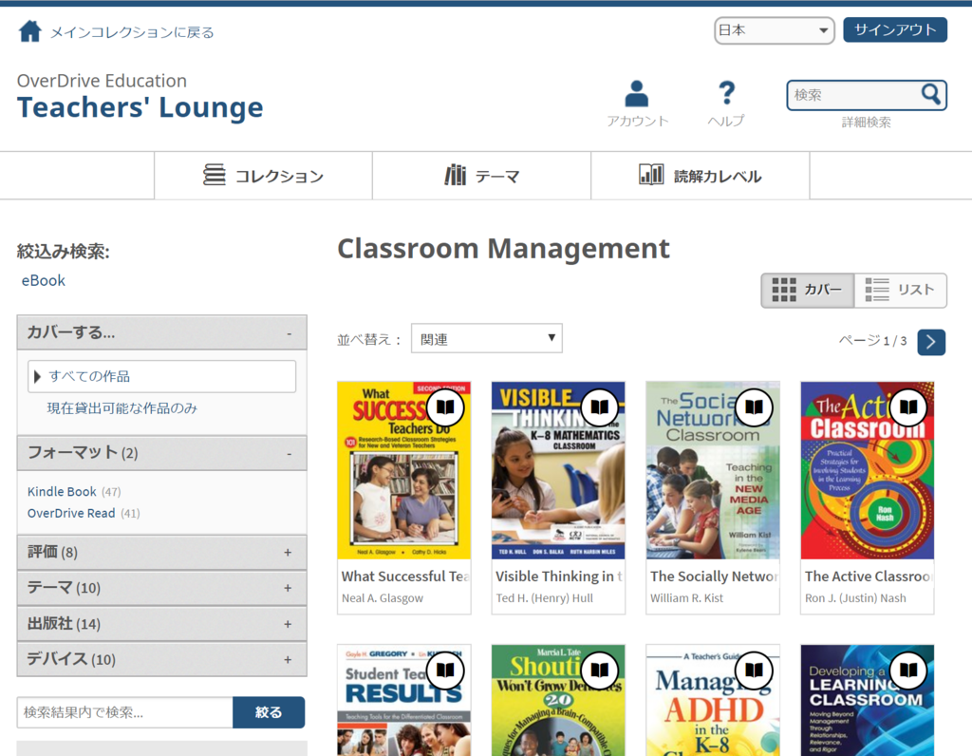The height and width of the screenshot is (756, 972).
Task: Open The Socially Networked Classroom cover
Action: (713, 470)
